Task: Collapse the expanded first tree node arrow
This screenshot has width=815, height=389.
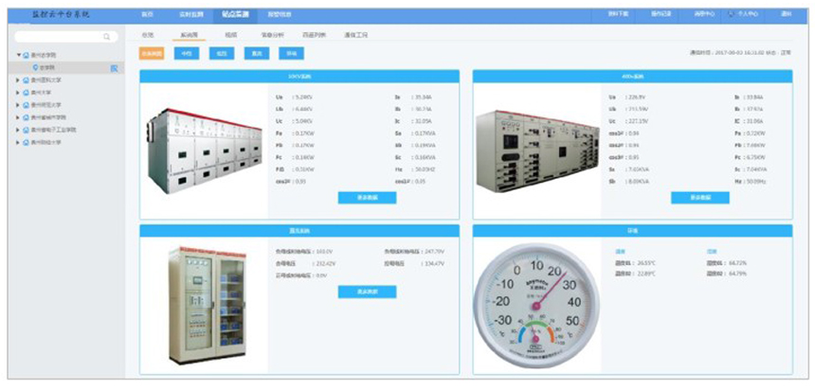Action: point(18,56)
